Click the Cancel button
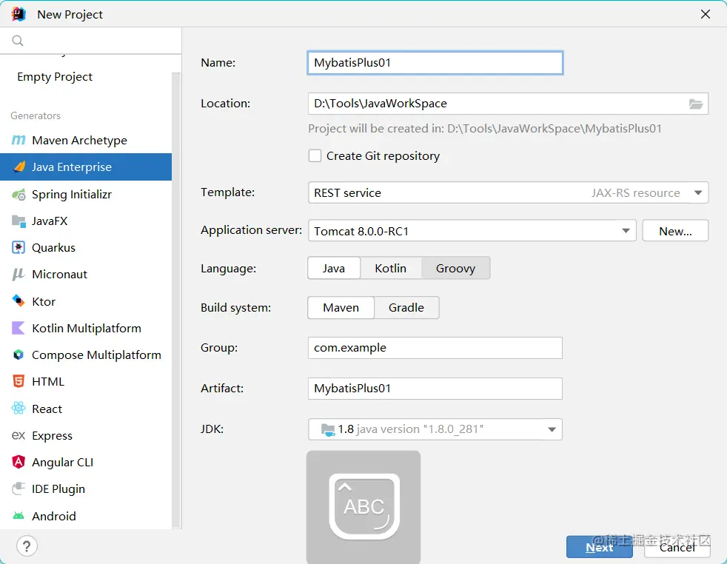Viewport: 727px width, 564px height. coord(677,547)
